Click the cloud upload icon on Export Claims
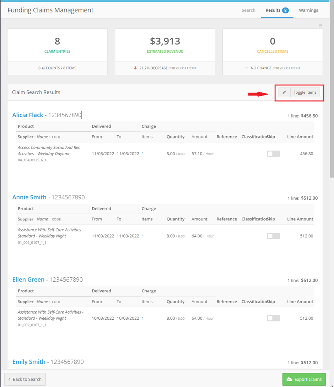The height and width of the screenshot is (387, 334). point(290,380)
